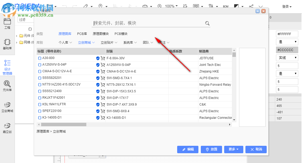Expand the 系统库 system library dropdown

point(130,43)
